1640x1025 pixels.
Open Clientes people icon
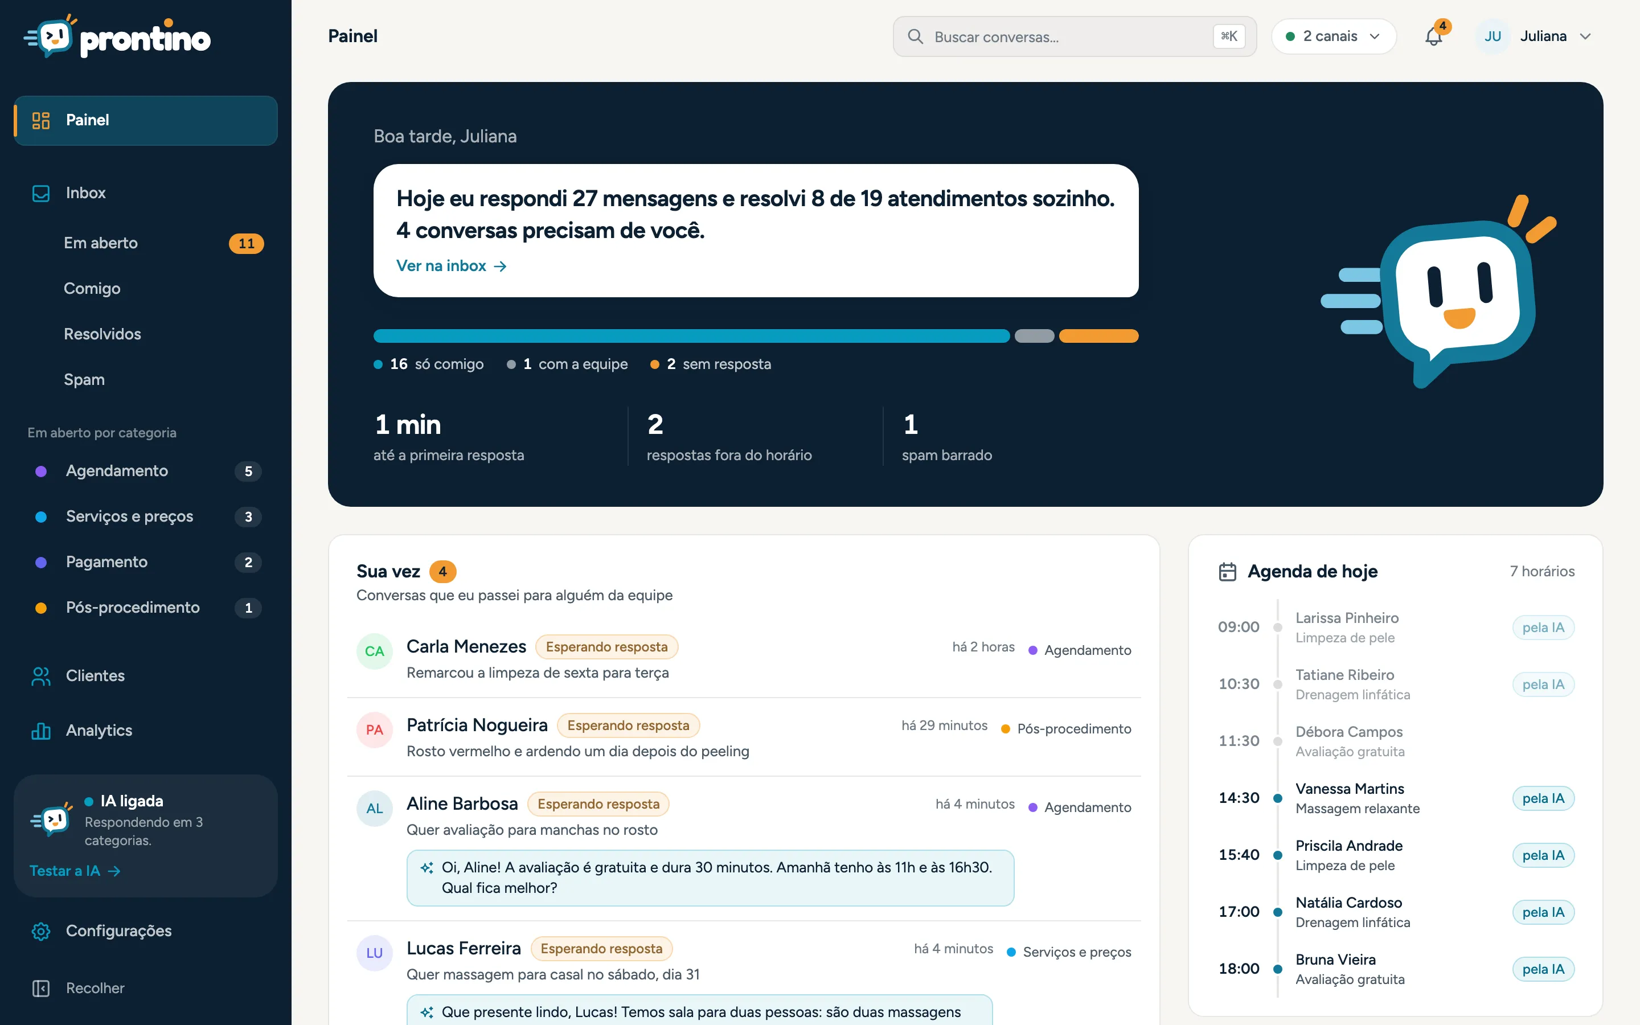[40, 676]
